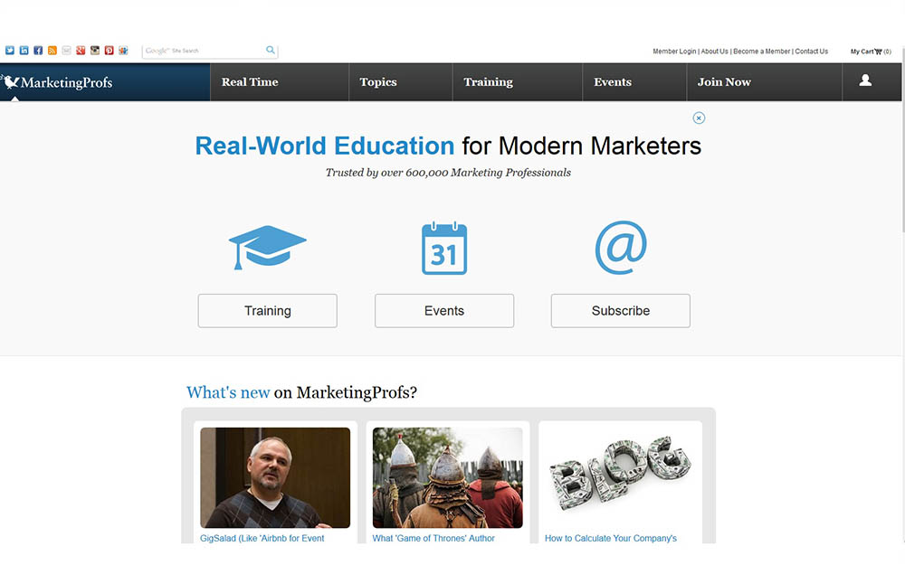The image size is (905, 565).
Task: Open the Topics menu
Action: pyautogui.click(x=378, y=82)
